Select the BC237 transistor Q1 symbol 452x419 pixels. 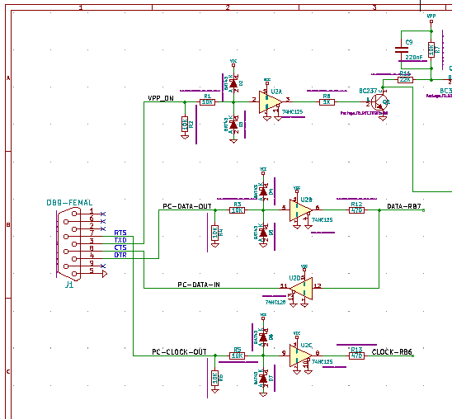[x=379, y=101]
